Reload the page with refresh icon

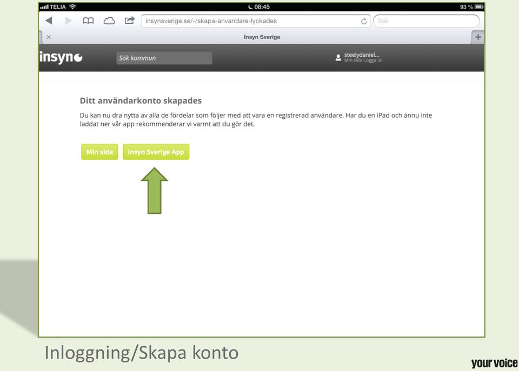coord(364,21)
